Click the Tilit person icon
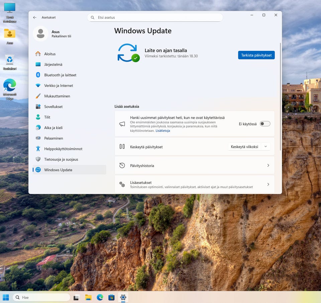The width and height of the screenshot is (321, 303). 38,117
